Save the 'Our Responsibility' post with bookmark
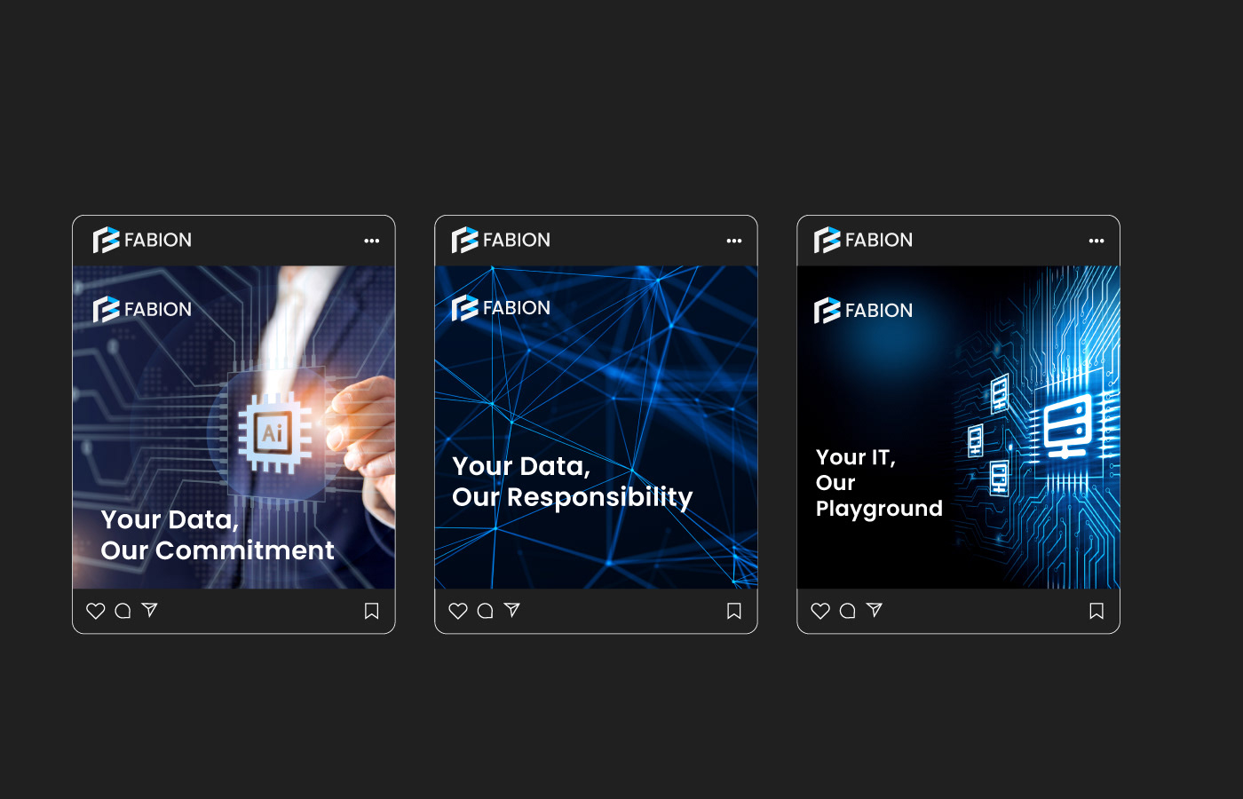The width and height of the screenshot is (1243, 799). click(x=734, y=611)
